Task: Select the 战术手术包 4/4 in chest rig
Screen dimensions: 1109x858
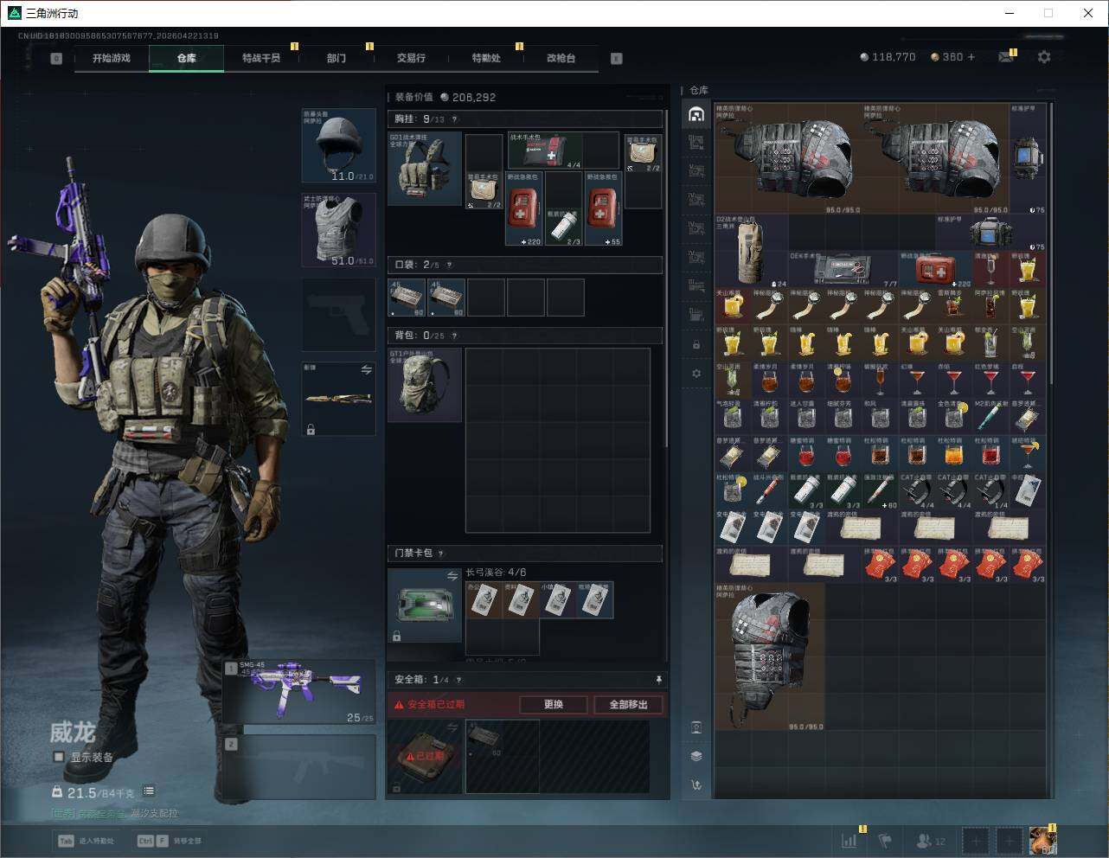Action: (545, 150)
